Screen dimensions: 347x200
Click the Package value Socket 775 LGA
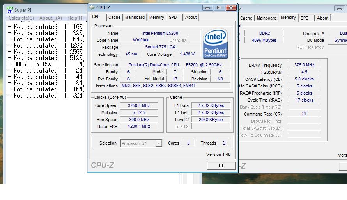(160, 47)
